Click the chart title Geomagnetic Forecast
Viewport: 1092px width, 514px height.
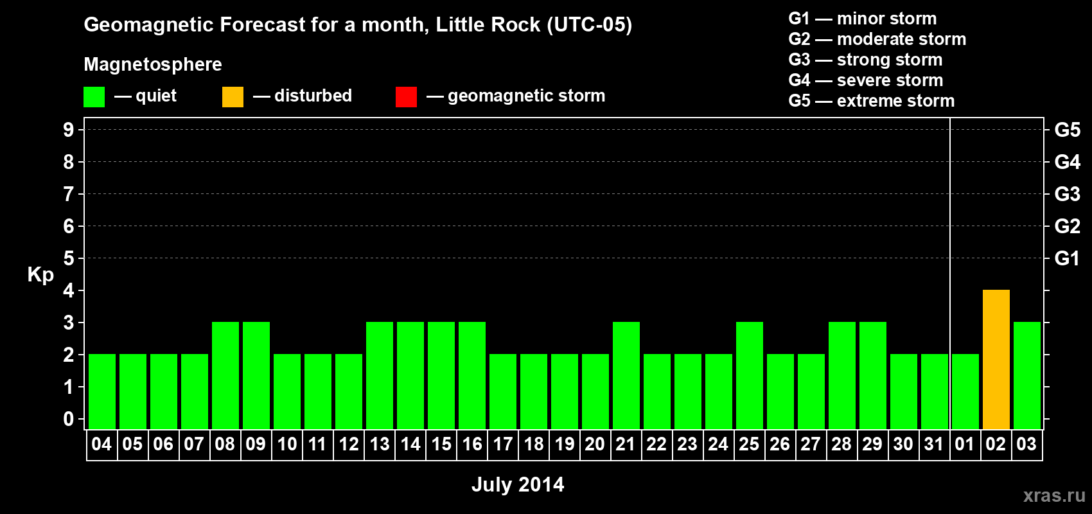click(x=358, y=24)
